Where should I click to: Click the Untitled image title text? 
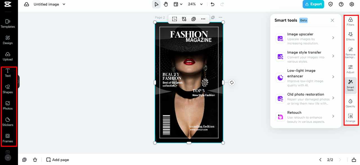[46, 4]
